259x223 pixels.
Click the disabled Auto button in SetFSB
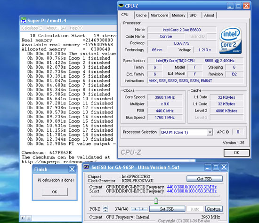(x=195, y=209)
